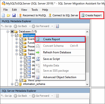Image resolution: width=105 pixels, height=104 pixels.
Task: Click Go Forward in MySQL Metadata Explorer
Action: pyautogui.click(x=41, y=26)
